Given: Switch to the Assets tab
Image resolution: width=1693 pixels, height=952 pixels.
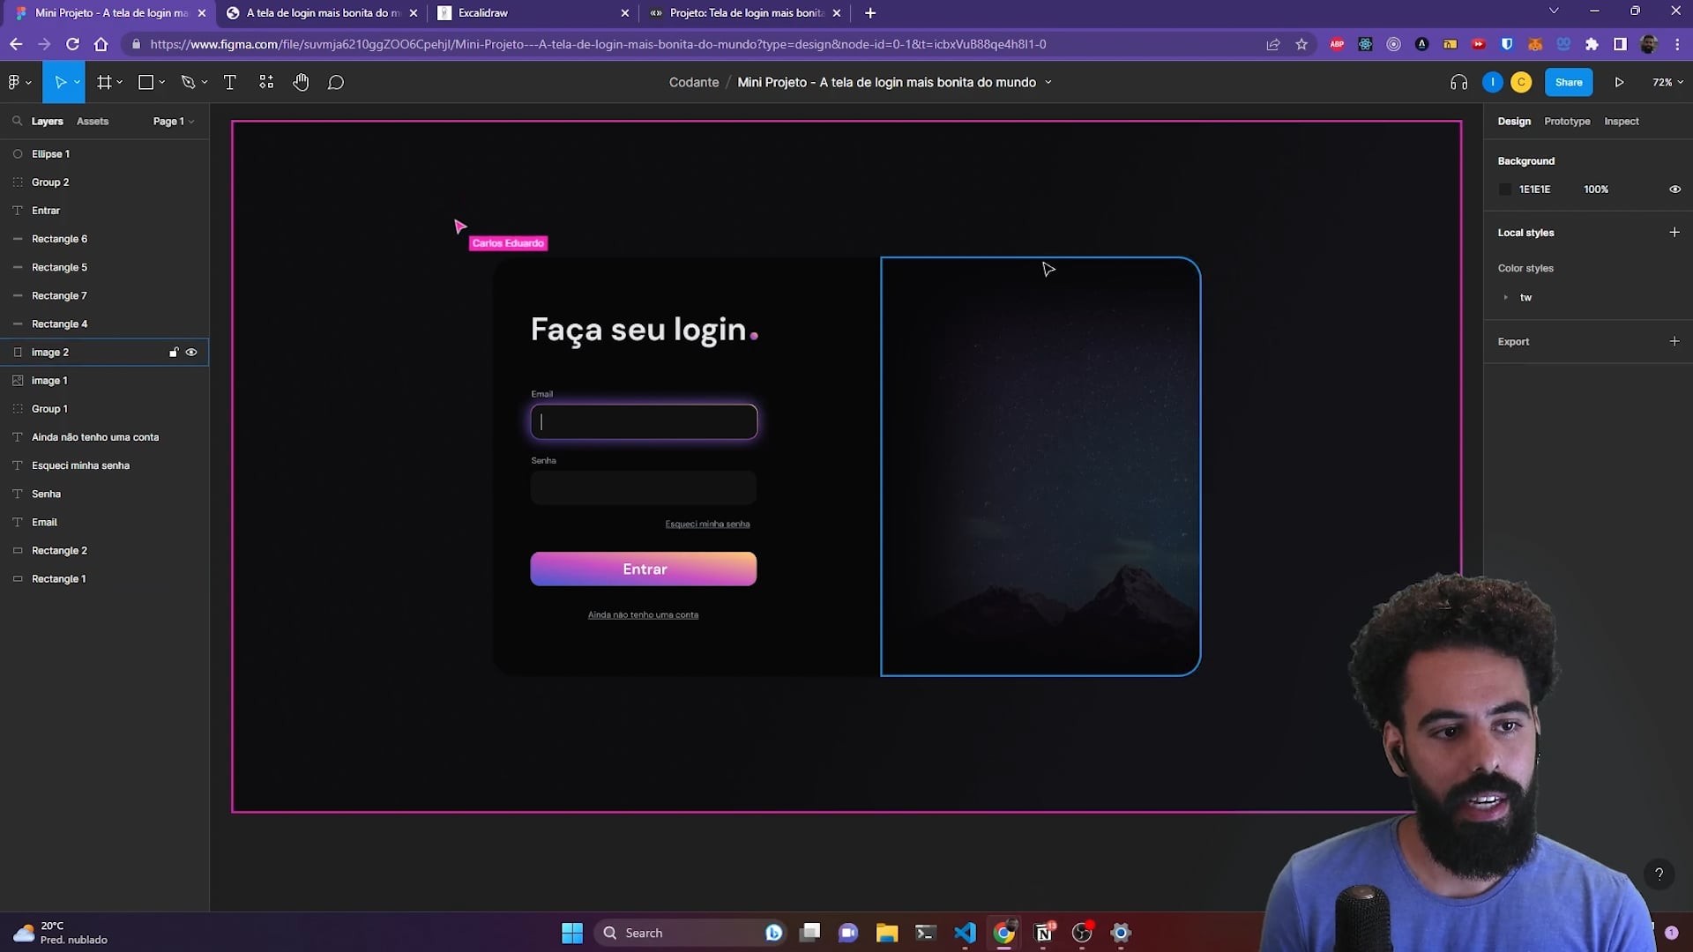Looking at the screenshot, I should click(93, 122).
